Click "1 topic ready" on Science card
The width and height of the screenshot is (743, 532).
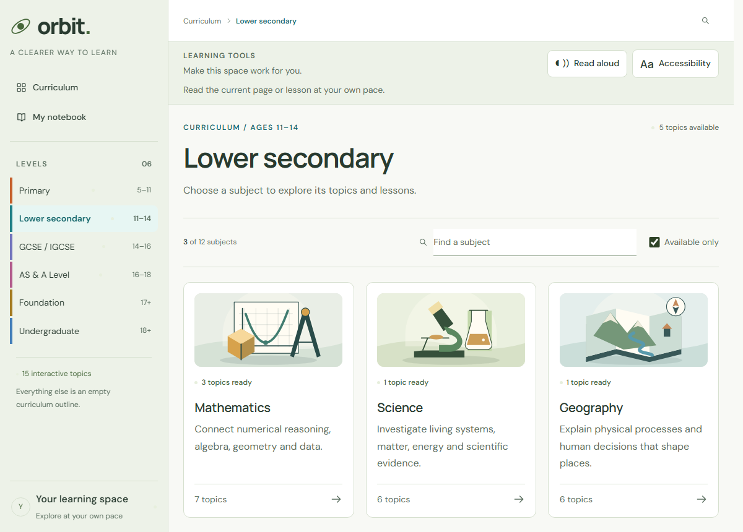click(x=406, y=382)
